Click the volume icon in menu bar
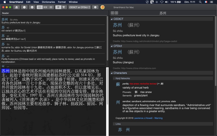Image resolution: width=217 pixels, height=136 pixels. pyautogui.click(x=167, y=2)
